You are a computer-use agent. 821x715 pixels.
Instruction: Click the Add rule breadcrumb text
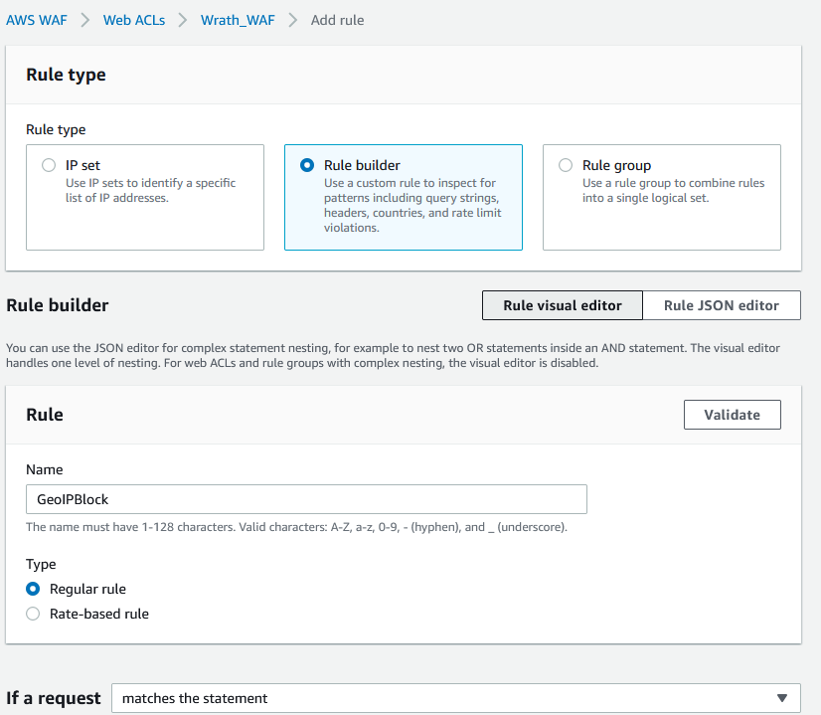click(337, 20)
